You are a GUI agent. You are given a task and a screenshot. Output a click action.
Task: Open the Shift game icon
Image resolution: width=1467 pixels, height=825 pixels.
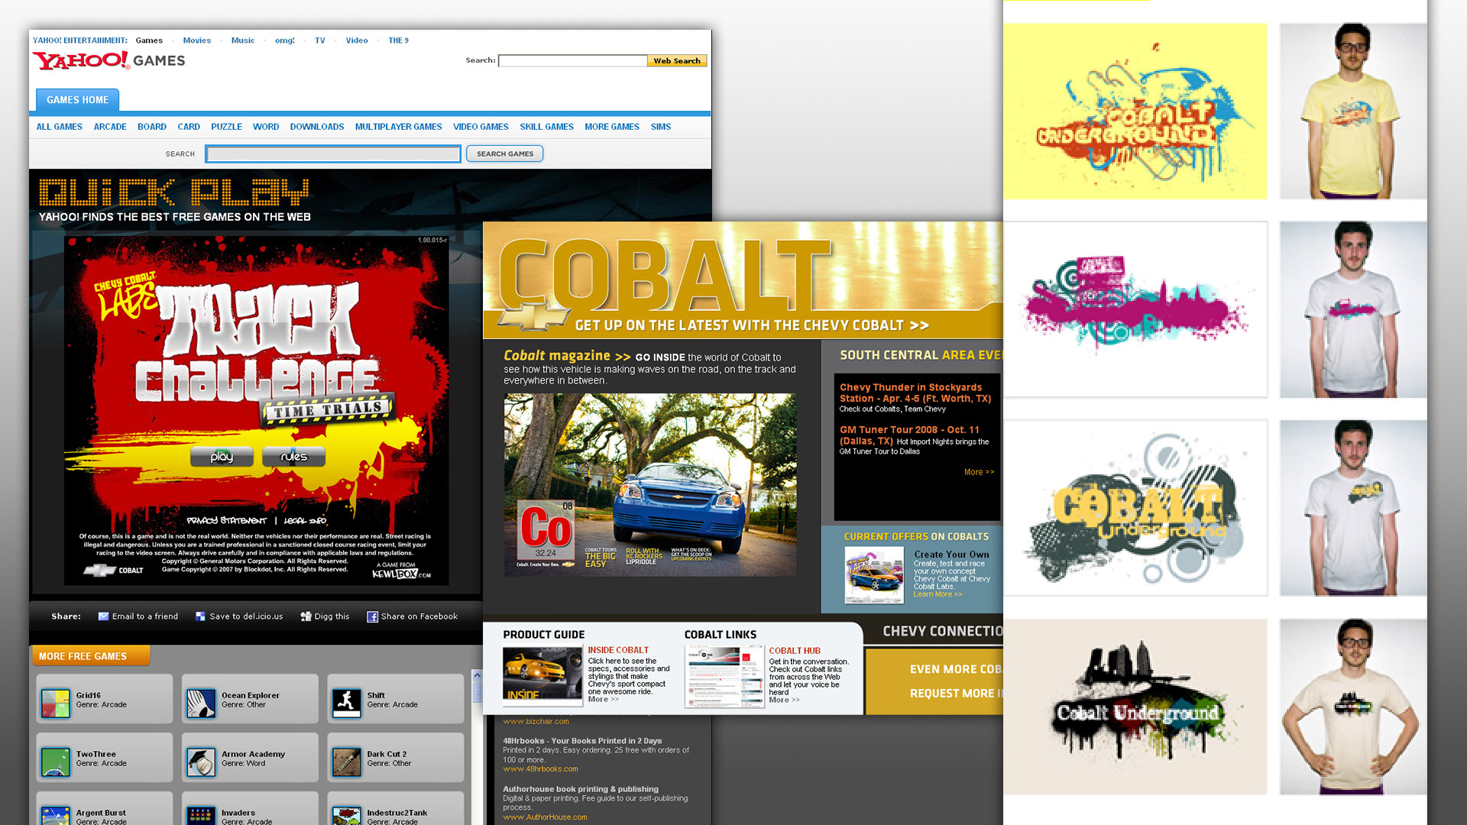pyautogui.click(x=346, y=703)
